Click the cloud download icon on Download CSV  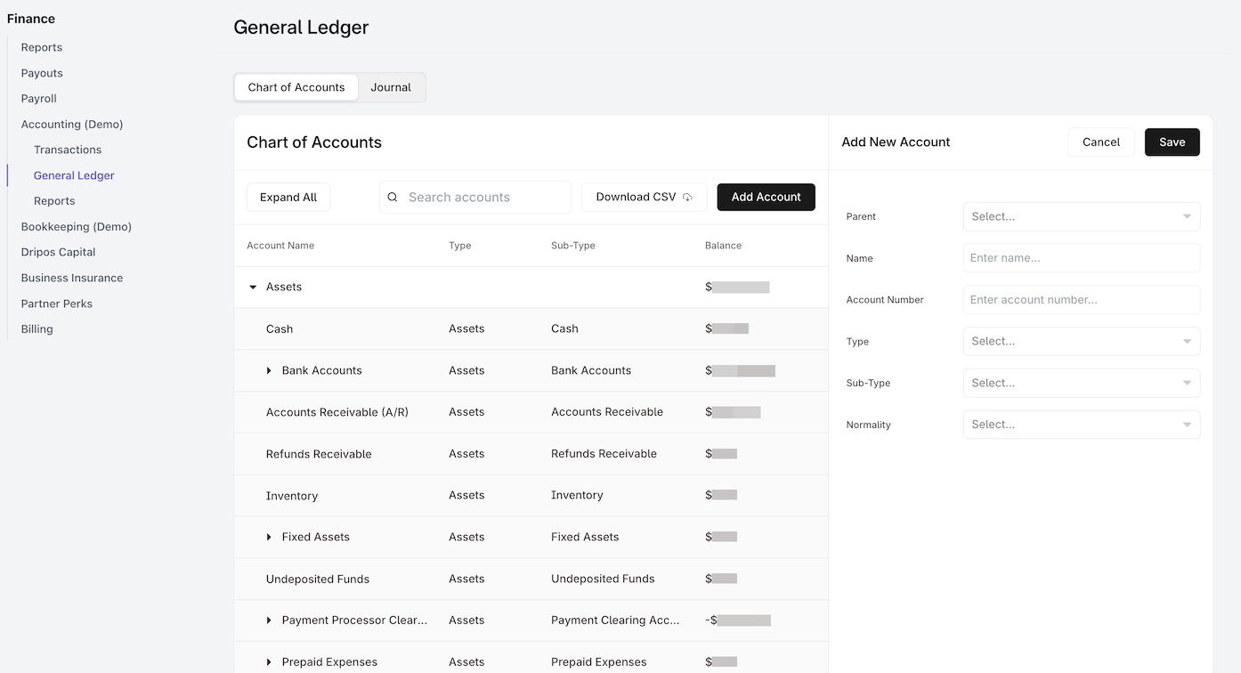tap(687, 198)
